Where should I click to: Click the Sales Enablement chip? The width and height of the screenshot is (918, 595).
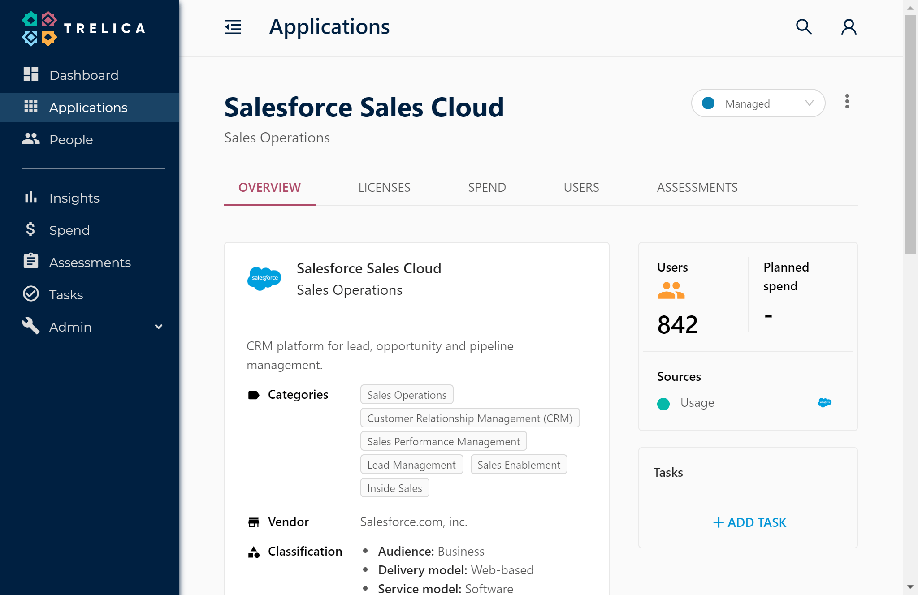[x=519, y=465]
